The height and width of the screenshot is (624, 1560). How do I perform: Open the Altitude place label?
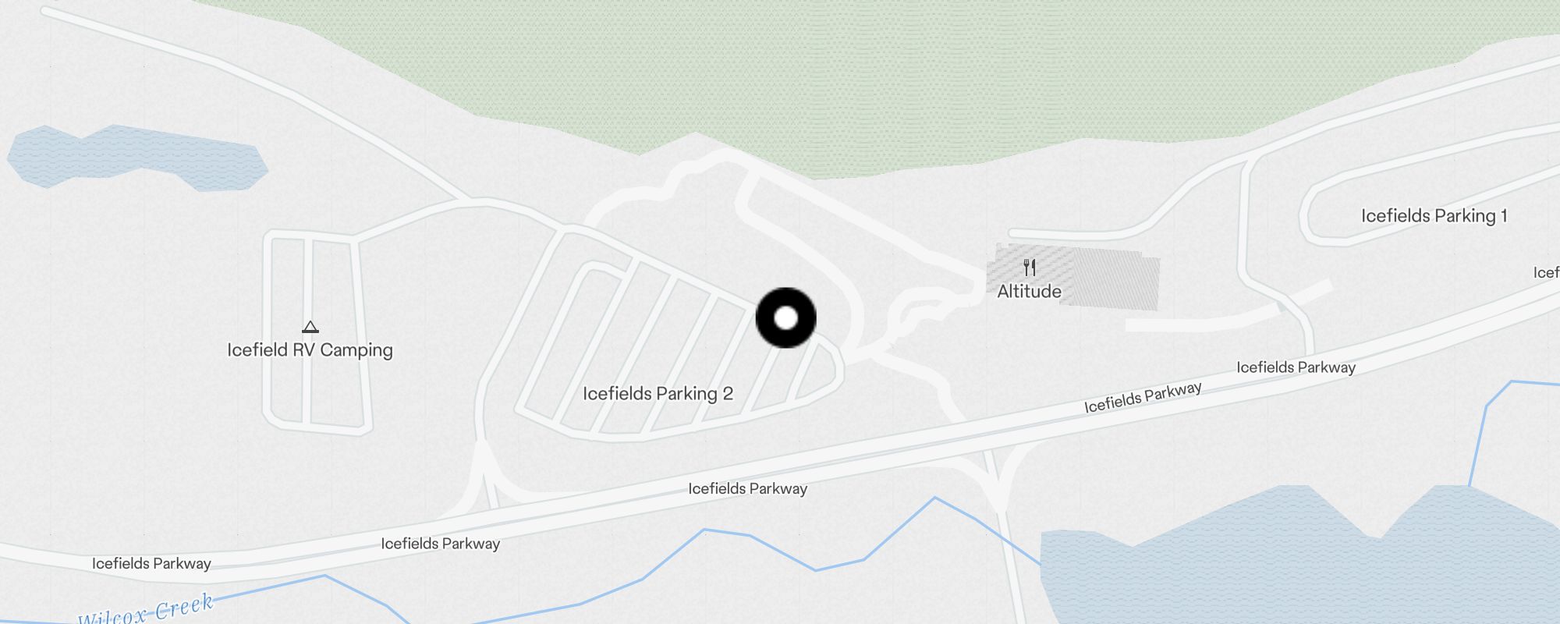(1029, 291)
